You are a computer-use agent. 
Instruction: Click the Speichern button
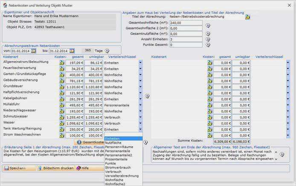(x=19, y=168)
